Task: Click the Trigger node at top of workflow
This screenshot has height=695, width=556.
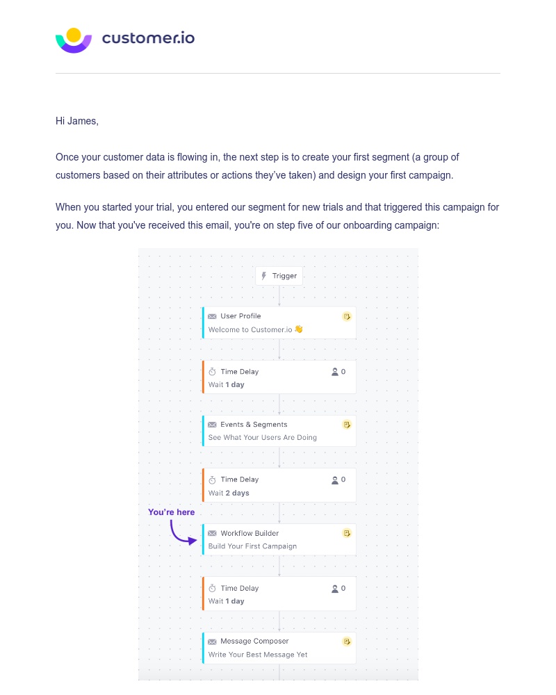Action: click(x=279, y=276)
